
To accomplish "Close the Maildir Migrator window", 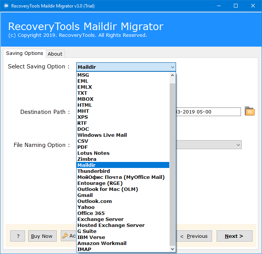I will pyautogui.click(x=253, y=6).
